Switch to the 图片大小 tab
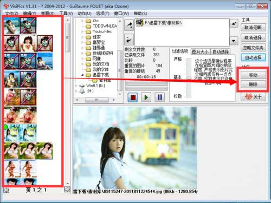This screenshot has width=271, height=203. [x=201, y=52]
